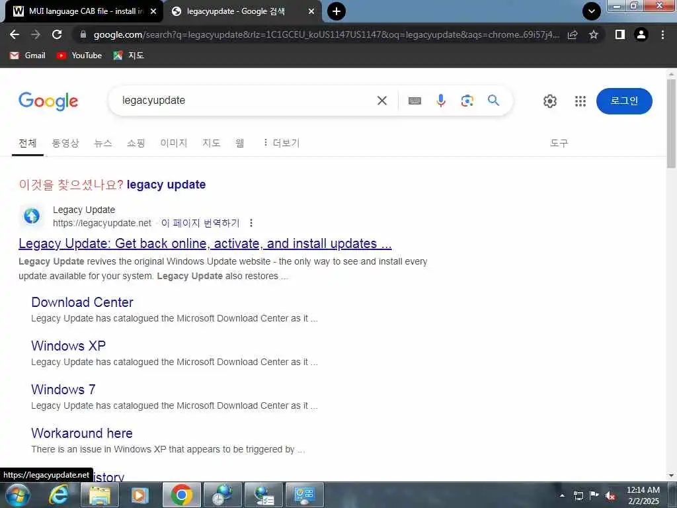Close the legacyupdate Google search tab
Viewport: 677px width, 508px height.
point(311,11)
